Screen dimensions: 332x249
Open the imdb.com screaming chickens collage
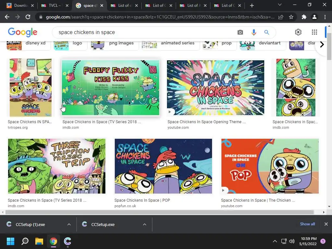click(x=296, y=88)
